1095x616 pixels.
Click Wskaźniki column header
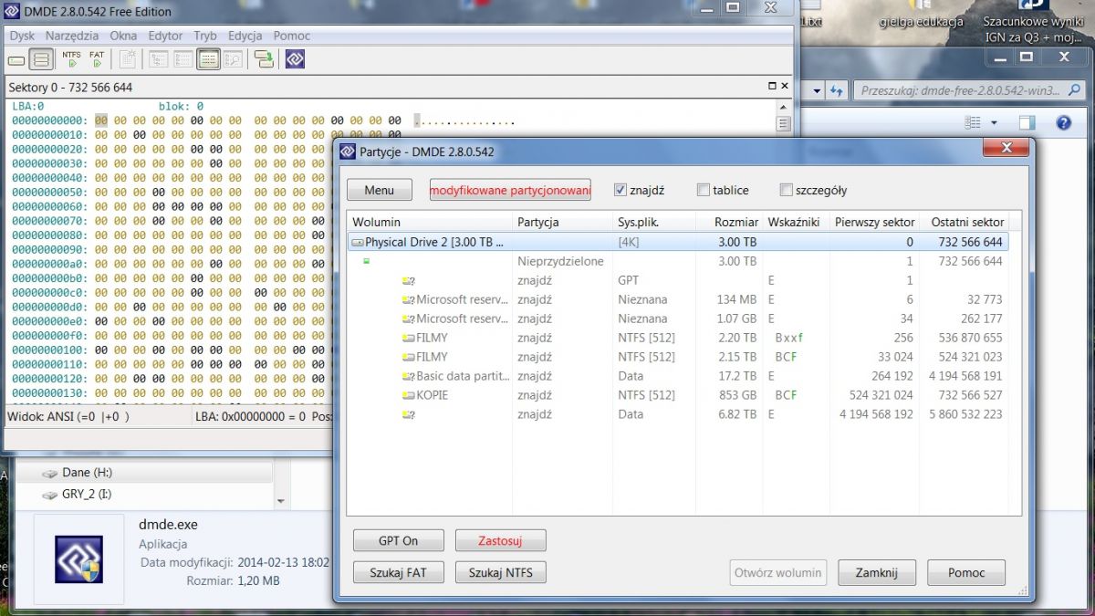click(794, 222)
